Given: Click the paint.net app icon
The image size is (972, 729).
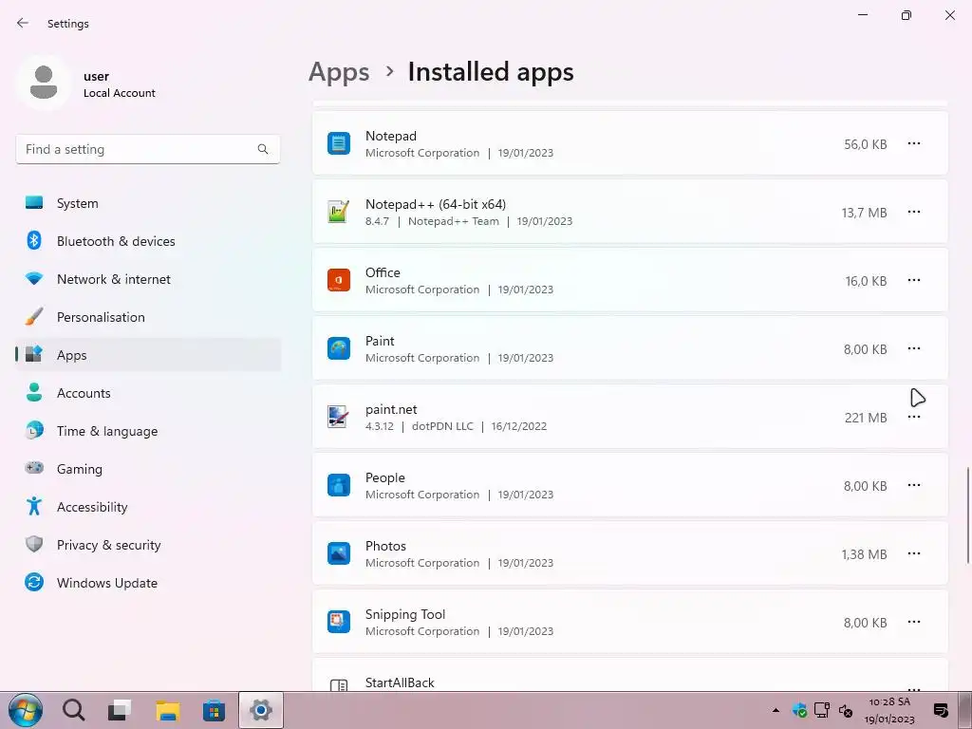Looking at the screenshot, I should pos(339,417).
